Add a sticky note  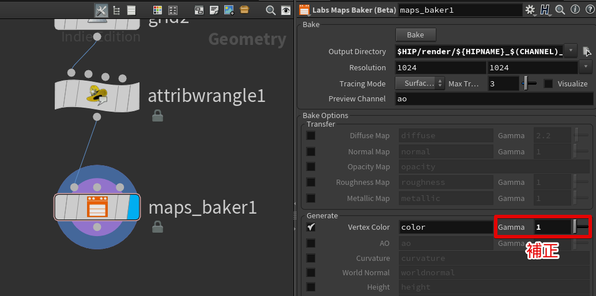[214, 10]
